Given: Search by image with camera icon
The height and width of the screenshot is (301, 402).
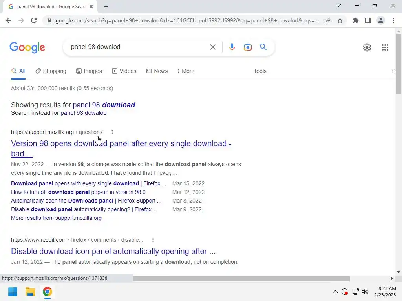Looking at the screenshot, I should click(x=247, y=47).
